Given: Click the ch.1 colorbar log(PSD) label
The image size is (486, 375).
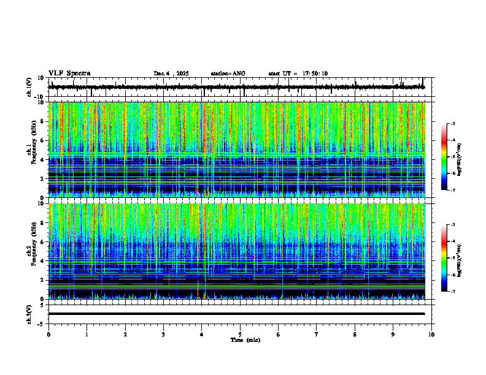Looking at the screenshot, I should 460,159.
